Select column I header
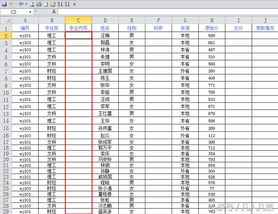This screenshot has width=278, height=214. [239, 20]
